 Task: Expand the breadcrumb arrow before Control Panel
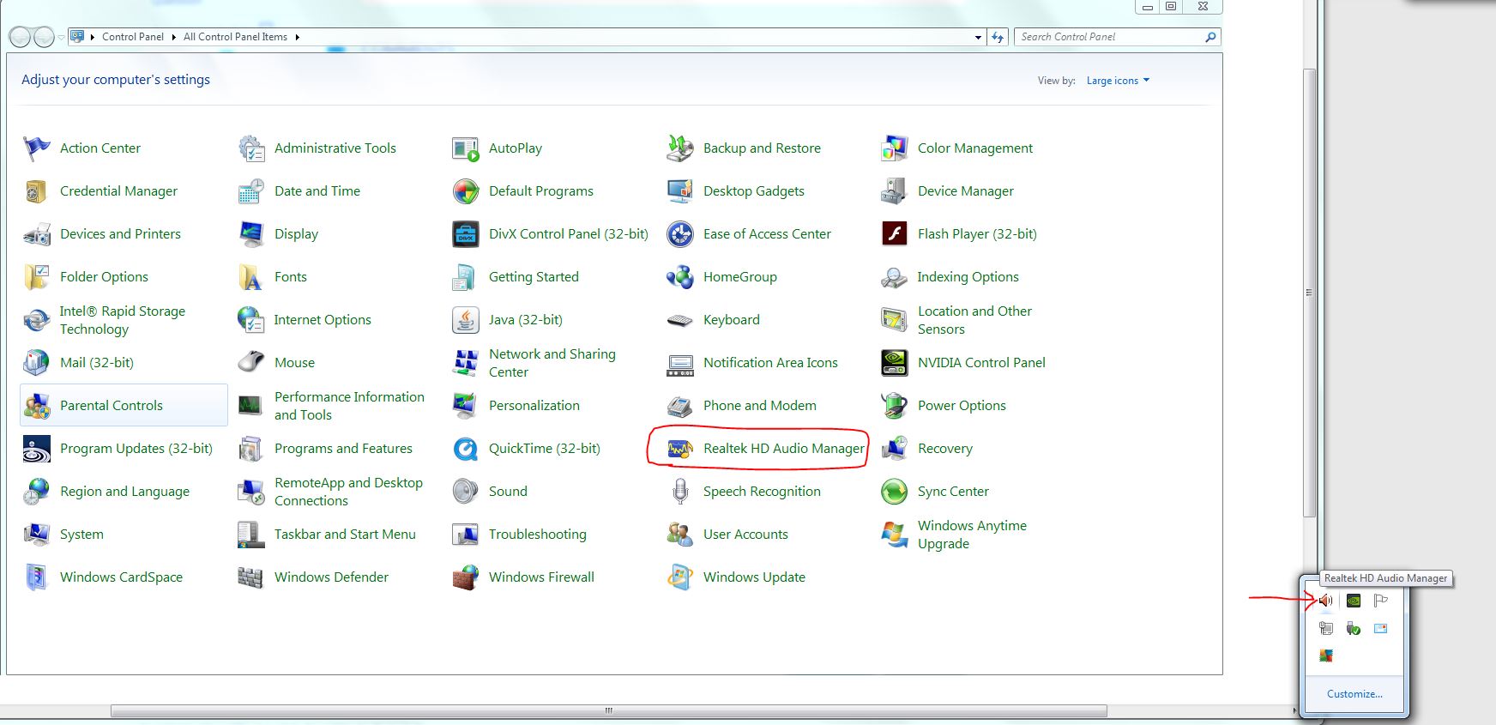[93, 37]
